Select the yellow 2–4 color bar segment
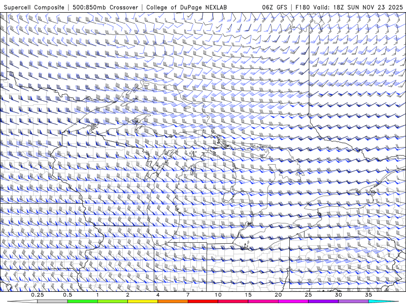The image size is (406, 304). pos(143,301)
